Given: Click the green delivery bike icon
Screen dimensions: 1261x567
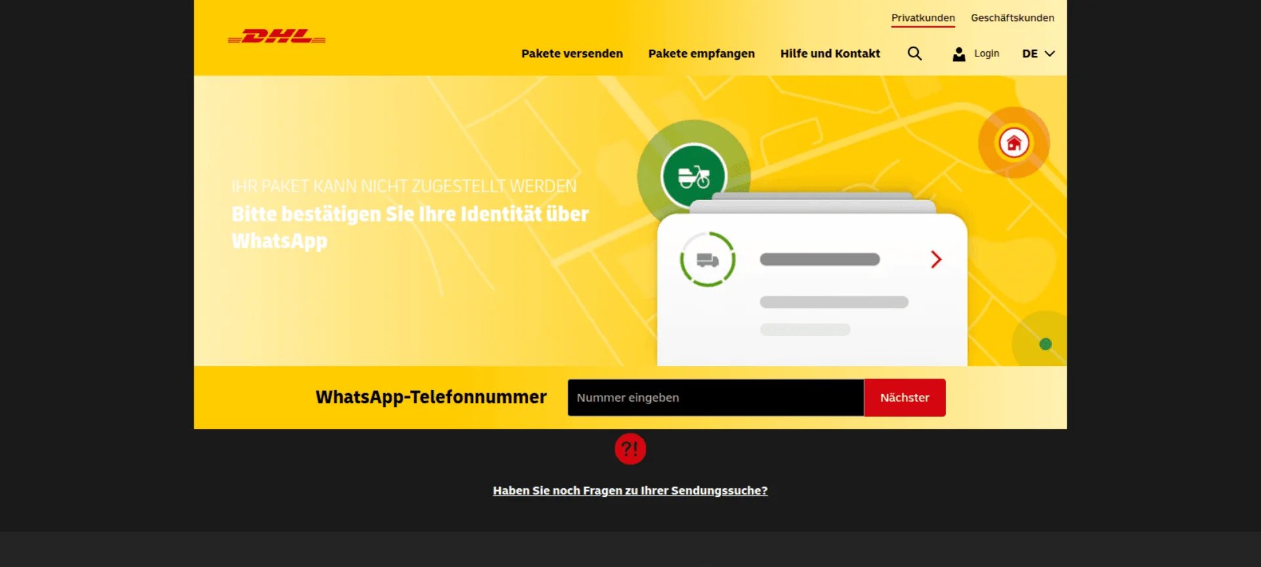Looking at the screenshot, I should point(694,176).
